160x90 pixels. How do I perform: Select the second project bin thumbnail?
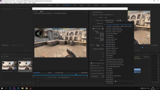tap(25, 65)
